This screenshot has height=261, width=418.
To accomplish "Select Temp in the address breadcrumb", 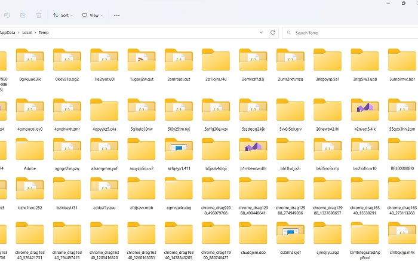I will point(44,33).
